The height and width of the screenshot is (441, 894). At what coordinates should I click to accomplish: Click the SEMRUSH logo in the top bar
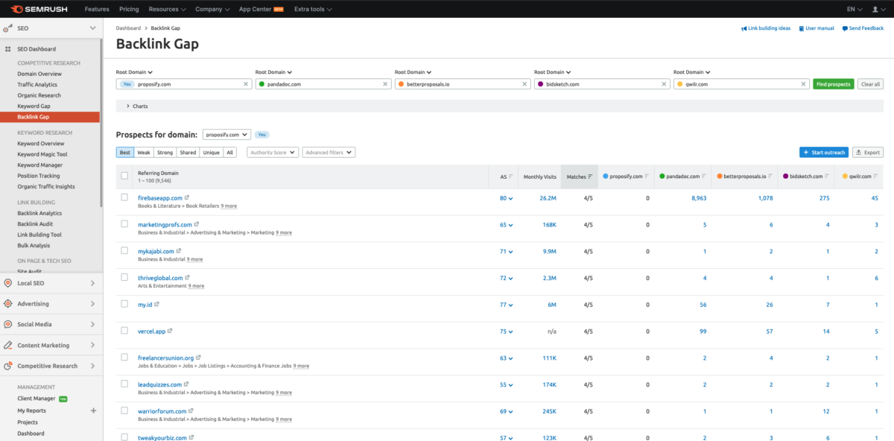tap(38, 9)
